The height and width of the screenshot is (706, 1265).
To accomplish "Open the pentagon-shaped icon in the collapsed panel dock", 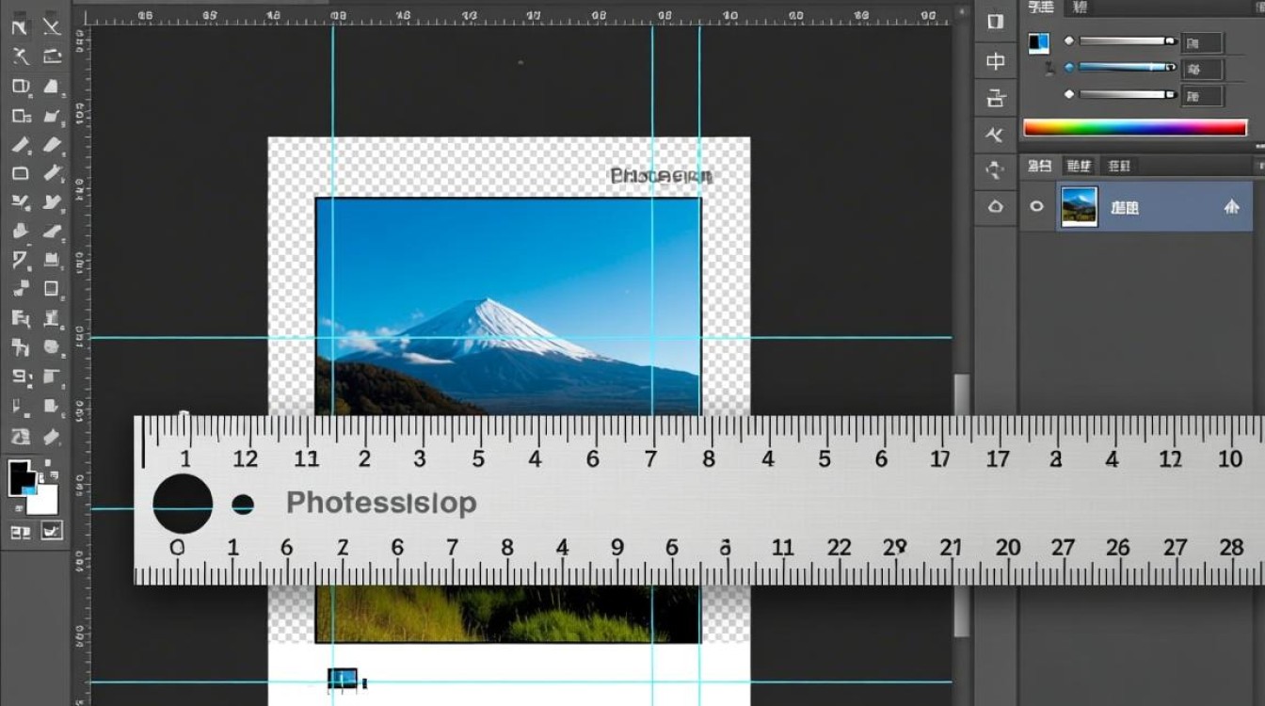I will [x=996, y=206].
